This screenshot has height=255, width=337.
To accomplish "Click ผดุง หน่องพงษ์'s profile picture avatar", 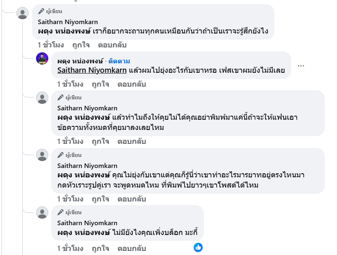I will 42,58.
